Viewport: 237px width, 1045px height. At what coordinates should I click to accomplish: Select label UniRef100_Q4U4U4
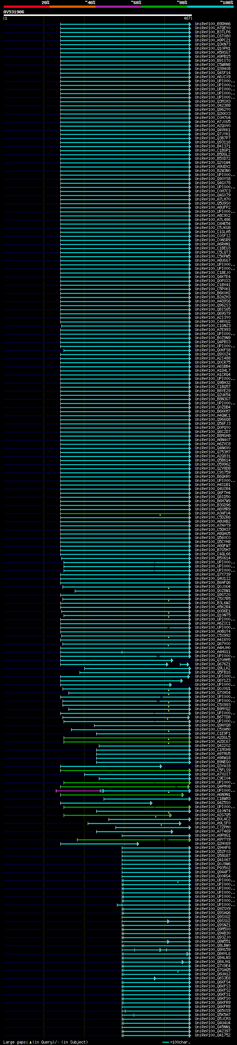[x=212, y=1023]
